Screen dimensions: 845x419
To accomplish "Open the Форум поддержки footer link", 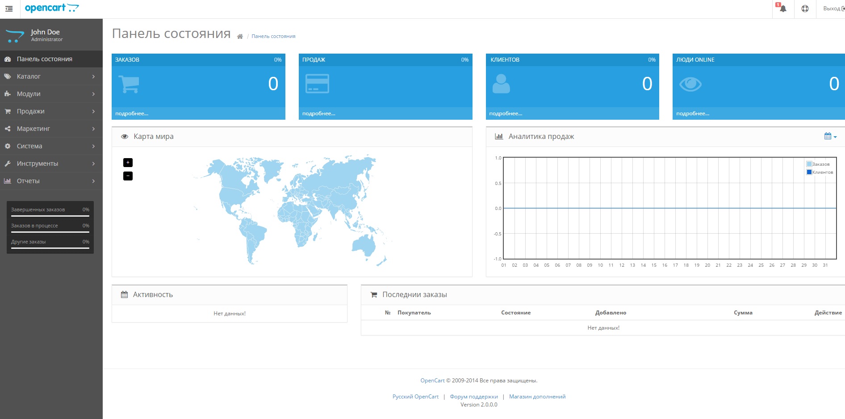I will (474, 397).
